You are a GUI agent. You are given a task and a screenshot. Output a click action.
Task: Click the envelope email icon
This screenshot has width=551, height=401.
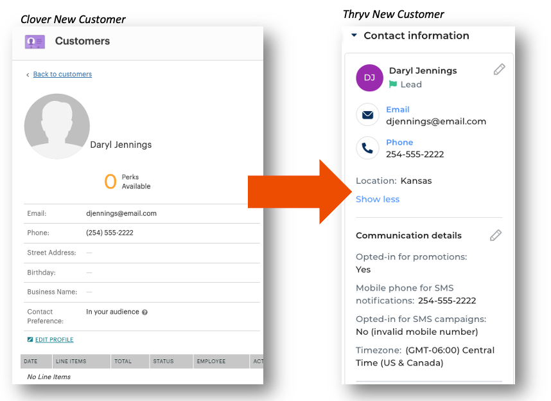[x=367, y=114]
